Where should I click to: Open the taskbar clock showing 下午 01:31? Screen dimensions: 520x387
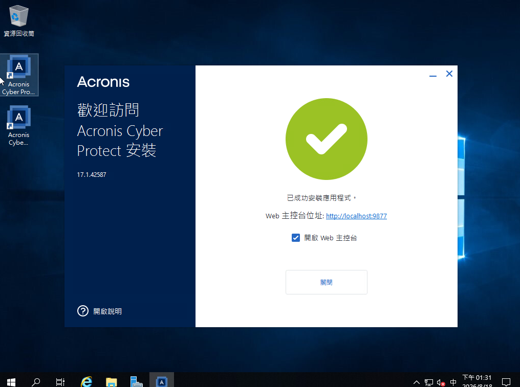(477, 381)
